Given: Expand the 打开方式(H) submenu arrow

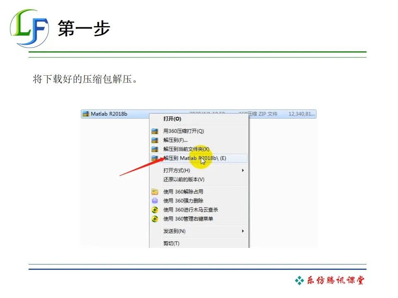Looking at the screenshot, I should coord(243,170).
